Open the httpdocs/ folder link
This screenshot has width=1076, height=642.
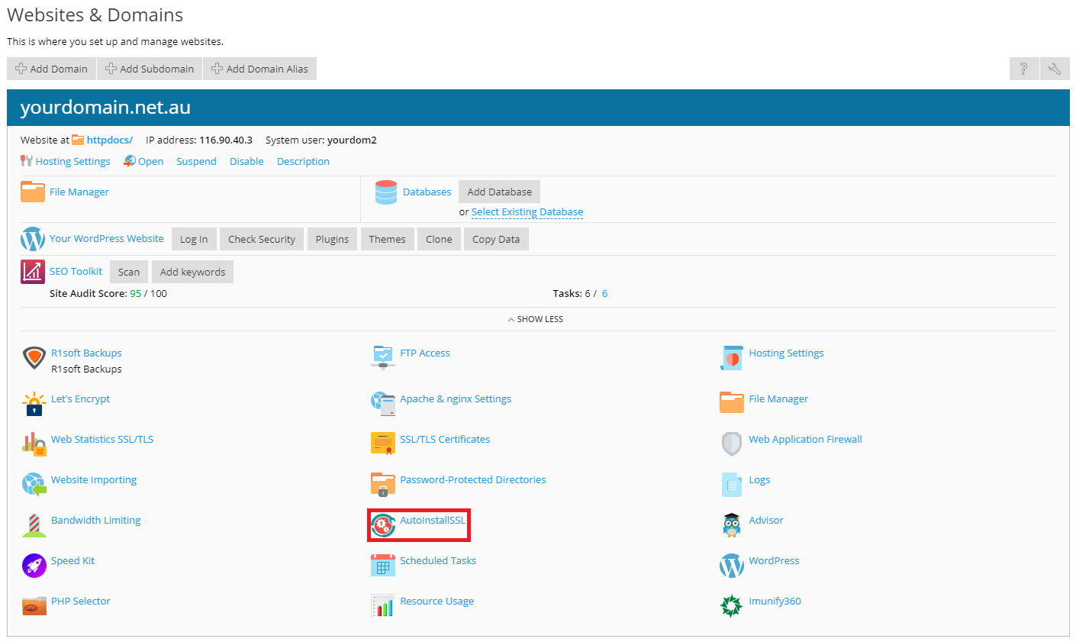pos(109,140)
